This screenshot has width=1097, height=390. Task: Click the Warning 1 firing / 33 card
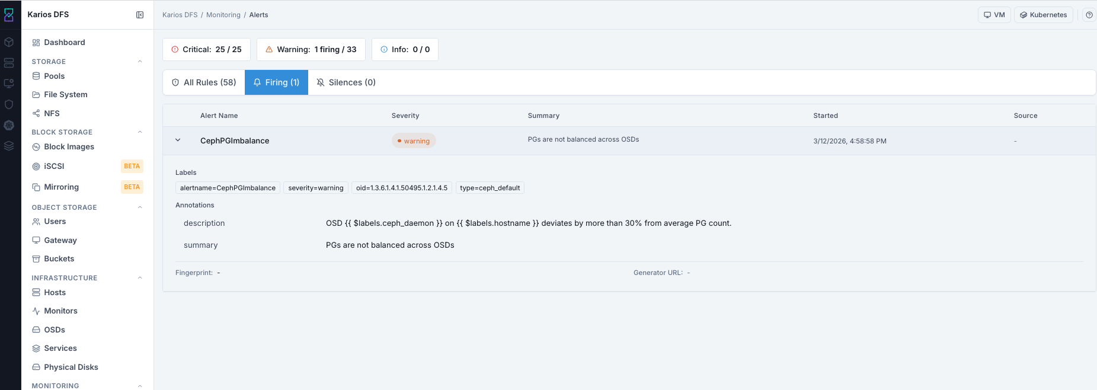(x=311, y=50)
